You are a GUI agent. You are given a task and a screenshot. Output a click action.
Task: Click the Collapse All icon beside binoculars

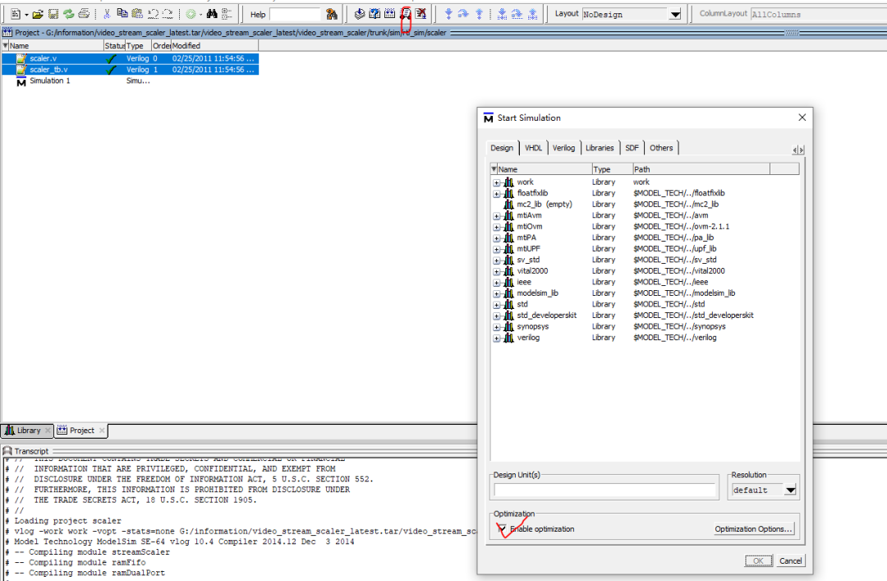click(227, 14)
